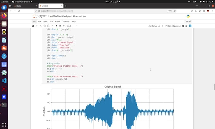The width and height of the screenshot is (215, 129).
Task: Open the Terminal from the dock
Action: pyautogui.click(x=4, y=105)
